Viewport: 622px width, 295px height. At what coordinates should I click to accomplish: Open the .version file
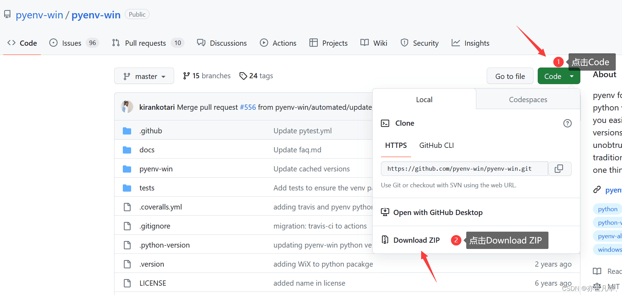[x=152, y=264]
